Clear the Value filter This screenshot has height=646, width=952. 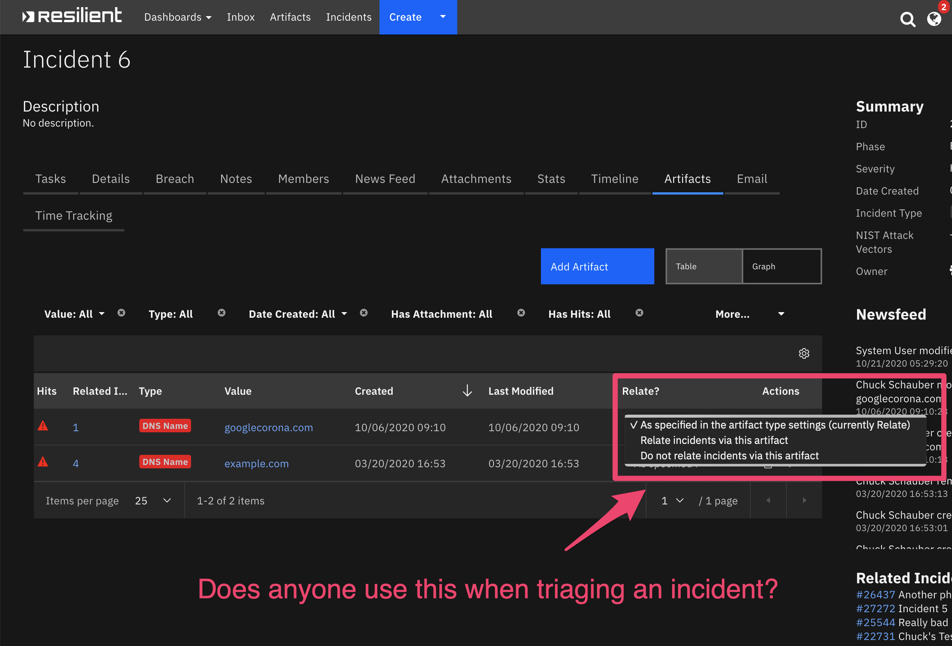pyautogui.click(x=121, y=313)
